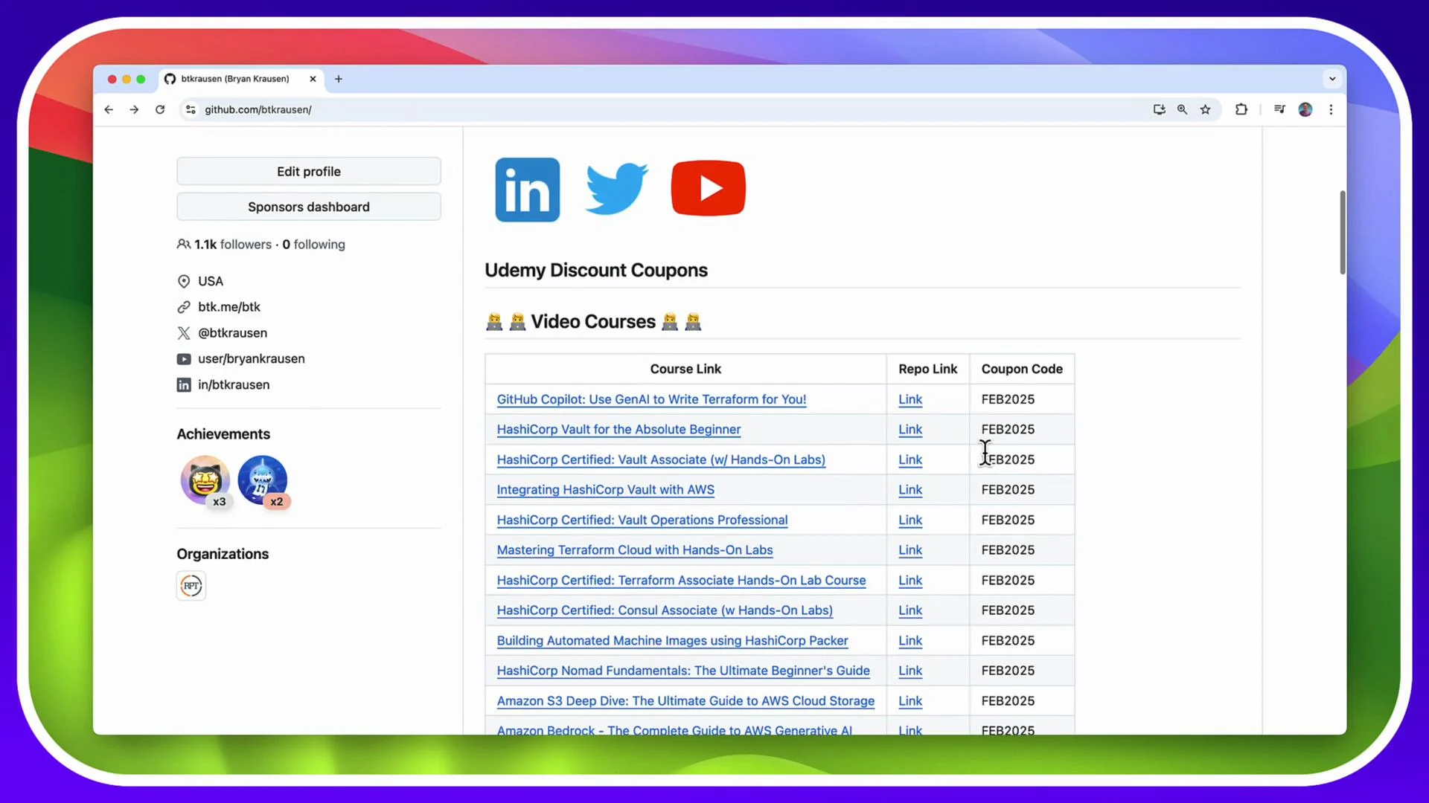Open the HashiCorp Nomad Fundamentals course link
1429x803 pixels.
point(683,670)
